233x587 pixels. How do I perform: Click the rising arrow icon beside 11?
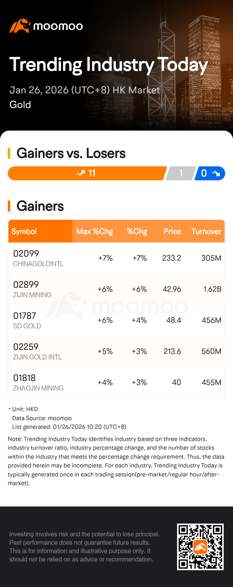[x=81, y=173]
